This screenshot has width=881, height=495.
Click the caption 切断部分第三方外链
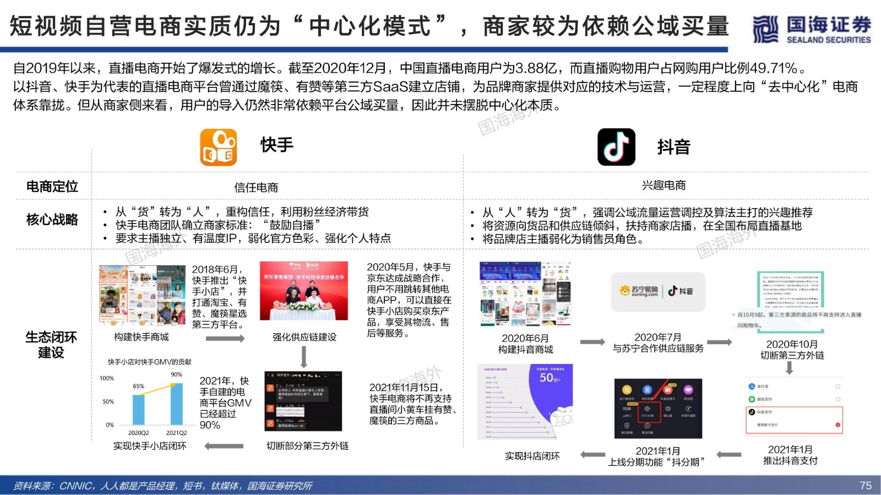click(308, 445)
